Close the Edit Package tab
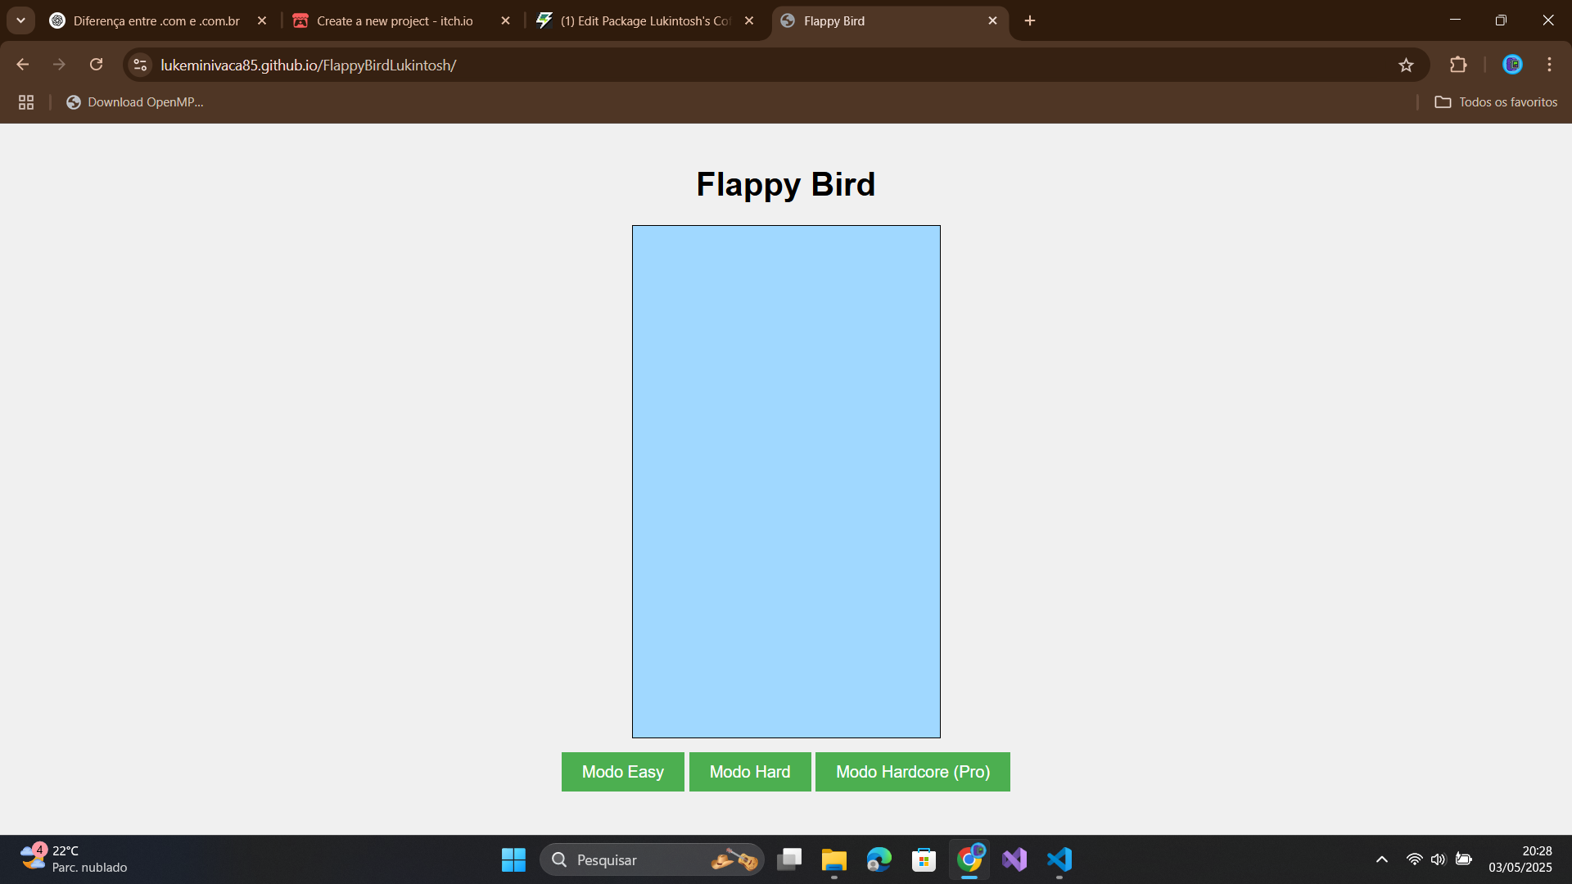The width and height of the screenshot is (1572, 884). coord(749,20)
